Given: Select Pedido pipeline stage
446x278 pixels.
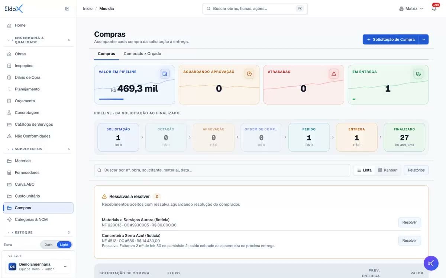Looking at the screenshot, I should 309,137.
